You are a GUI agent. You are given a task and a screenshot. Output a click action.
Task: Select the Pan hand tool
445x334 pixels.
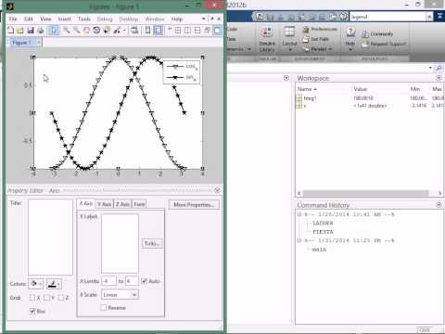click(x=86, y=30)
